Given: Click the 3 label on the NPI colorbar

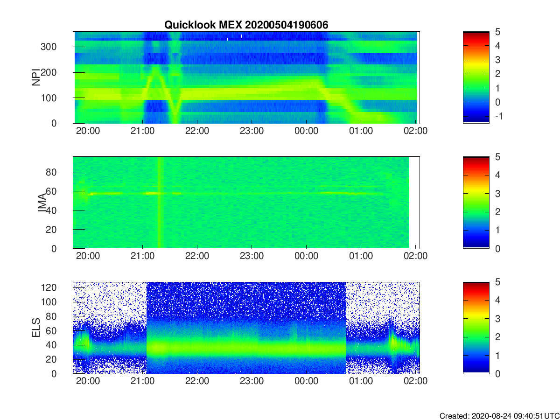Looking at the screenshot, I should click(x=497, y=60).
